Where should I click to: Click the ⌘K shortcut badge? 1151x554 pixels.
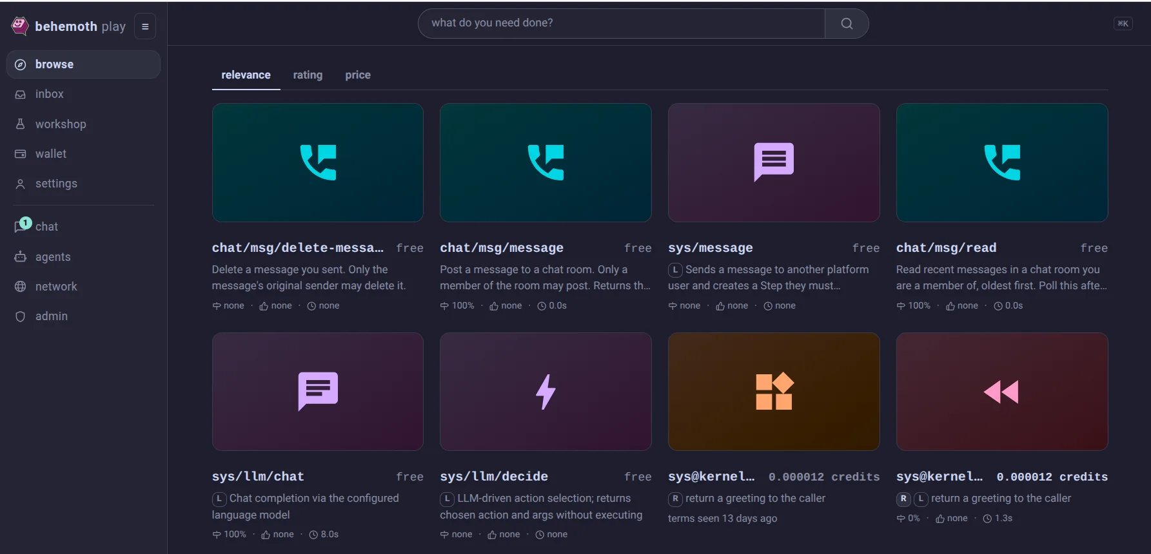pos(1123,23)
